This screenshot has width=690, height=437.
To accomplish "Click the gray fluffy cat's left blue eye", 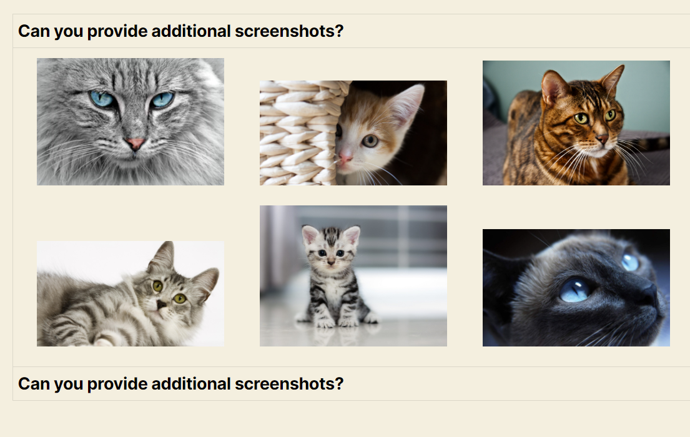I will [x=102, y=99].
